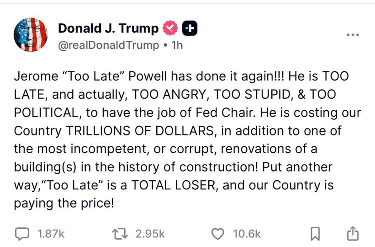Click the last line "paying the price!"
Screen dimensions: 375x247
(63, 203)
